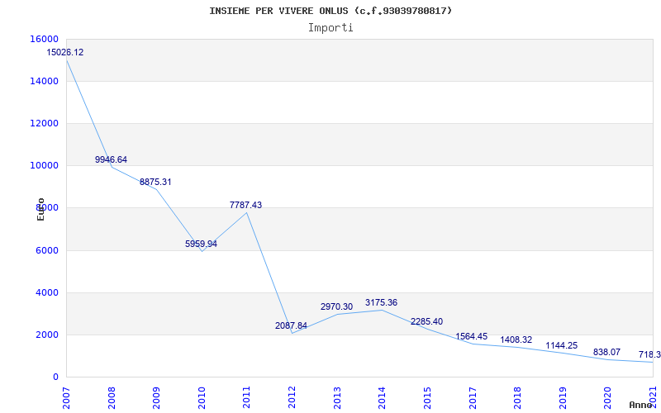Click the 2011 x-axis year label
This screenshot has width=661, height=413.
coord(246,397)
